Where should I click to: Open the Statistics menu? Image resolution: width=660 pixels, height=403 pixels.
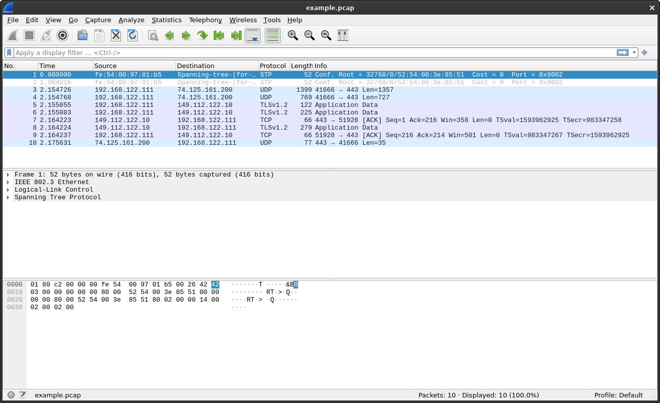pyautogui.click(x=166, y=20)
